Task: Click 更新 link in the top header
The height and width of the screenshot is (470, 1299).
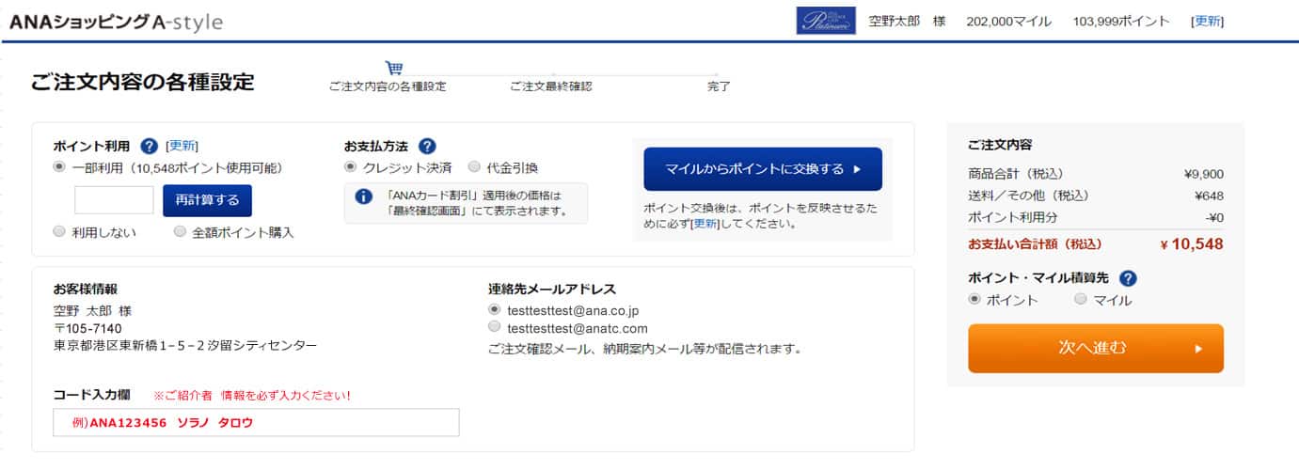Action: 1207,21
